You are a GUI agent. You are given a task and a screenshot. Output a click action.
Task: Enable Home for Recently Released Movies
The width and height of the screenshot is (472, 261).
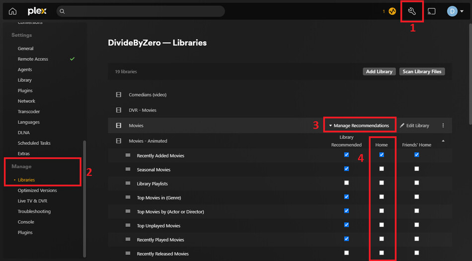click(x=382, y=253)
